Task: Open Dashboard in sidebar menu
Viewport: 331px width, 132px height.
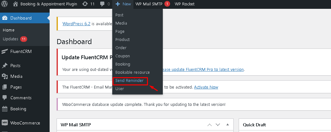Action: [25, 18]
